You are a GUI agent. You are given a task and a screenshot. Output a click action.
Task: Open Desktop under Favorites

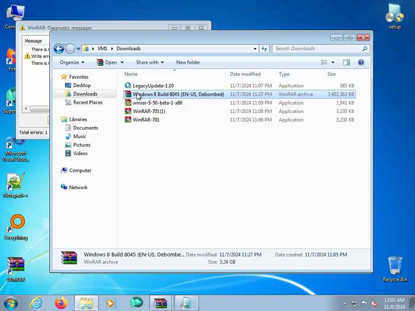(x=82, y=85)
